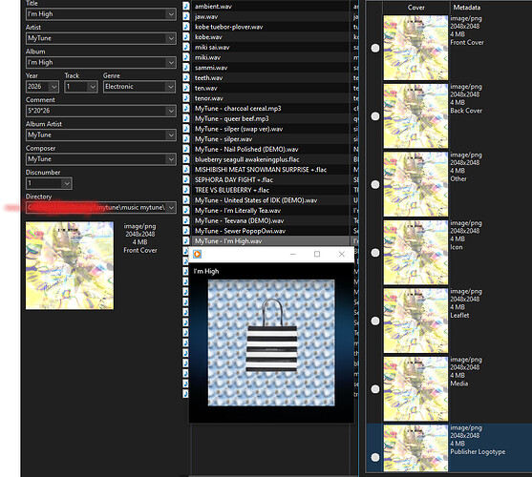The image size is (532, 477).
Task: Click the file icon beside MyTune - queer beef.mp3
Action: (x=186, y=118)
